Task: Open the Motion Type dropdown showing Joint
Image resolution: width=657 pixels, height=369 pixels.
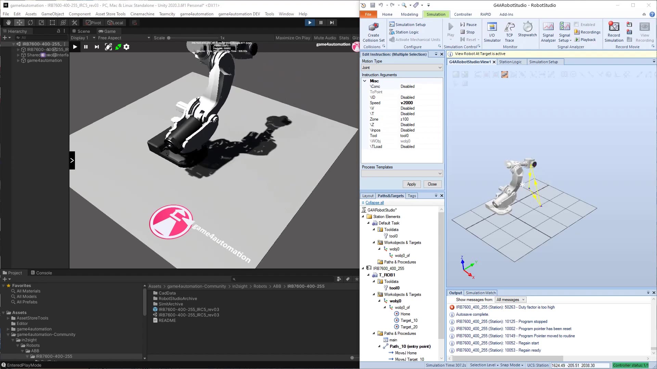Action: tap(402, 67)
